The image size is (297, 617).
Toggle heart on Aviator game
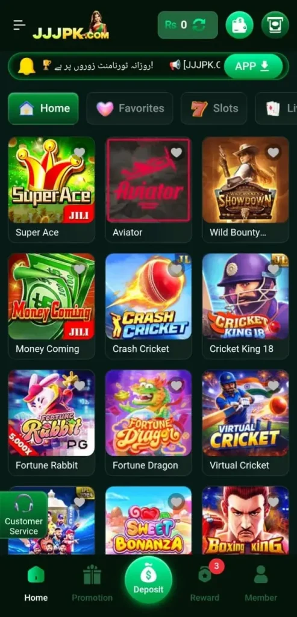click(x=177, y=152)
